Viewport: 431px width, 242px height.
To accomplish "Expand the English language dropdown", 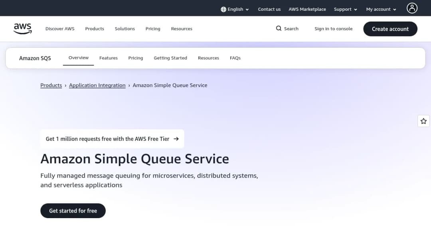I will point(235,9).
